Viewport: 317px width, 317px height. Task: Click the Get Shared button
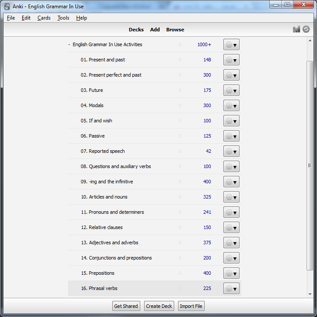(x=126, y=306)
